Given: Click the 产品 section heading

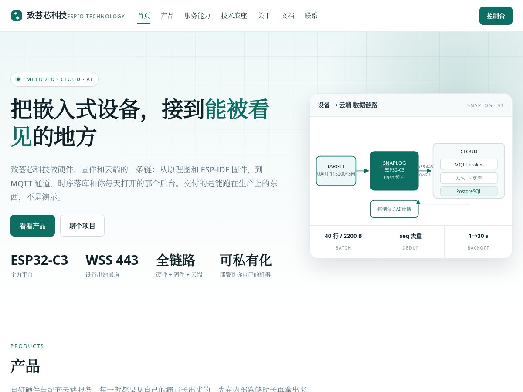Looking at the screenshot, I should click(x=25, y=366).
